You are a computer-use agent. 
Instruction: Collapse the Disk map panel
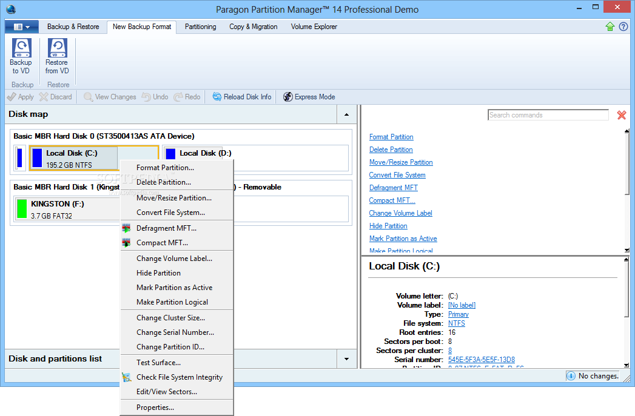(x=347, y=114)
